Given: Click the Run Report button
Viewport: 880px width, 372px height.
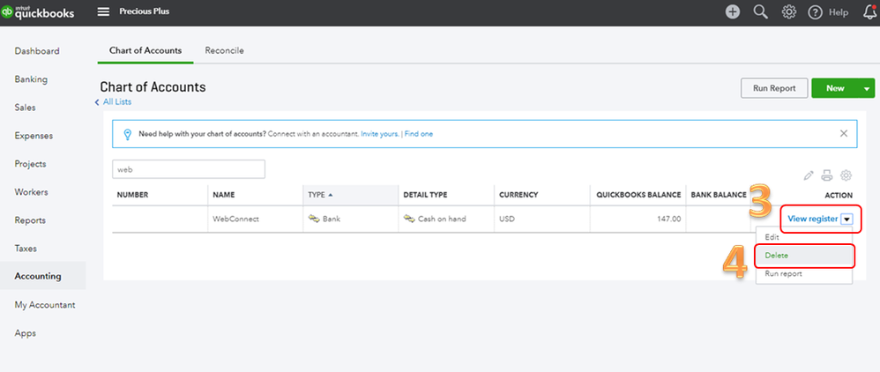Looking at the screenshot, I should coord(774,88).
